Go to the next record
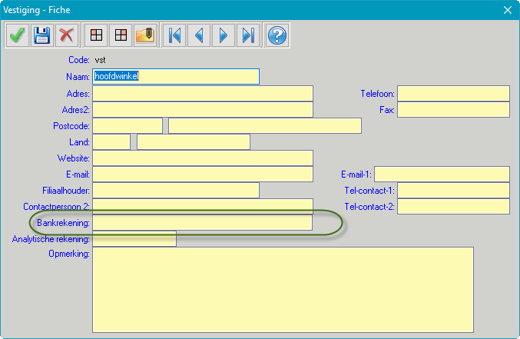This screenshot has height=339, width=520. 223,35
